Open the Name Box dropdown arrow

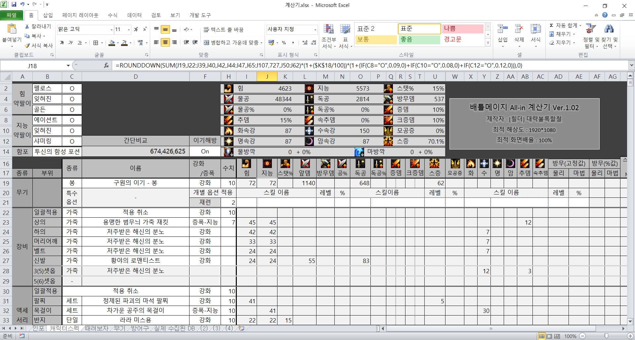tap(68, 65)
